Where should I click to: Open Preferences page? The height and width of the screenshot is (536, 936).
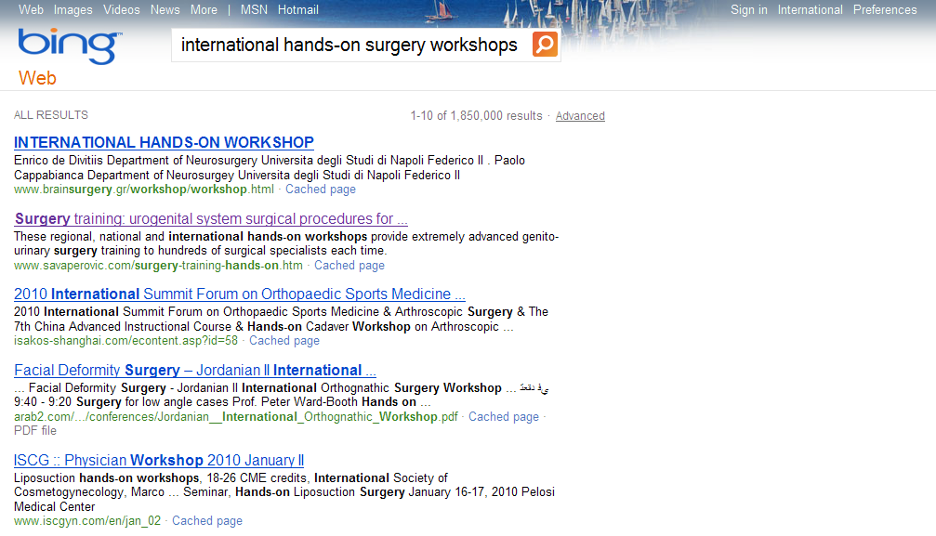884,10
